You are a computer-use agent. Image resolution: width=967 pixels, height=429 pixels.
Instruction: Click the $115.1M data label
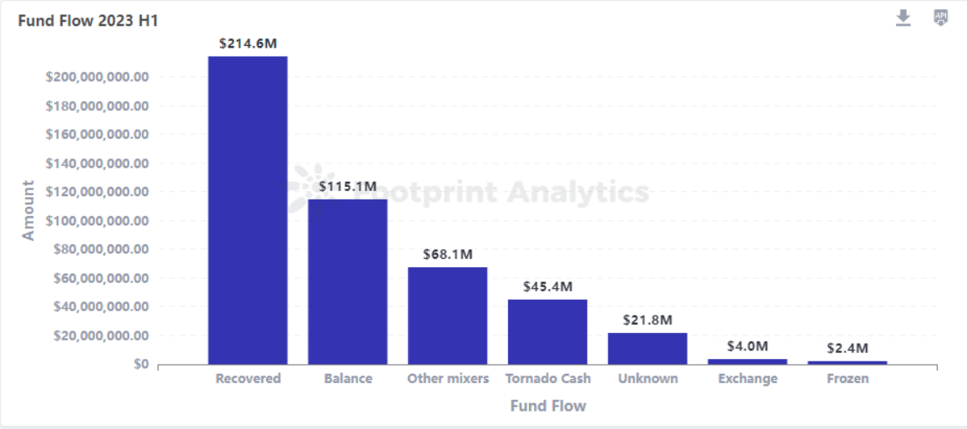click(x=348, y=185)
